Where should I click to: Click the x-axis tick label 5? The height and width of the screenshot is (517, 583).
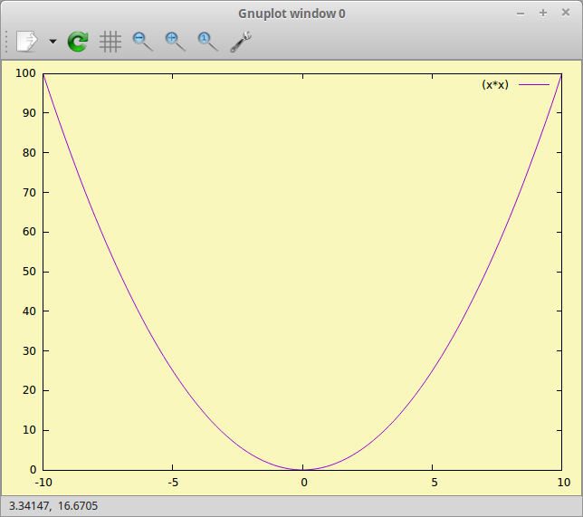tap(434, 482)
